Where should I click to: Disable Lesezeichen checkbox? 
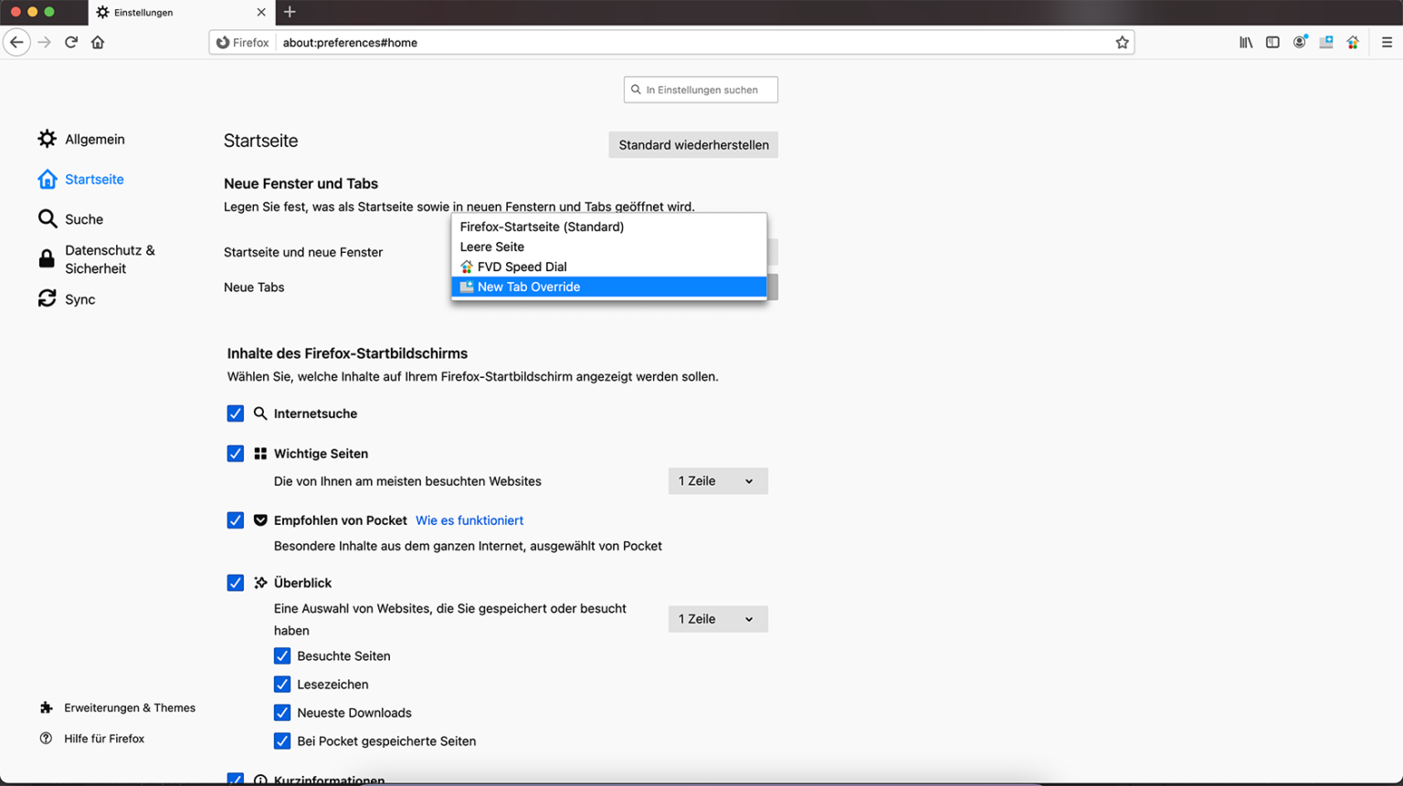282,685
